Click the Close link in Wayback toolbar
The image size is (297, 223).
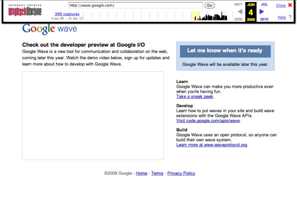(280, 5)
